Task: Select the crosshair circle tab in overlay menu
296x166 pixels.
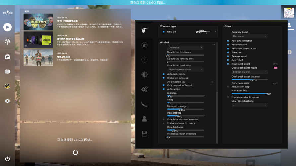Action: pyautogui.click(x=144, y=60)
